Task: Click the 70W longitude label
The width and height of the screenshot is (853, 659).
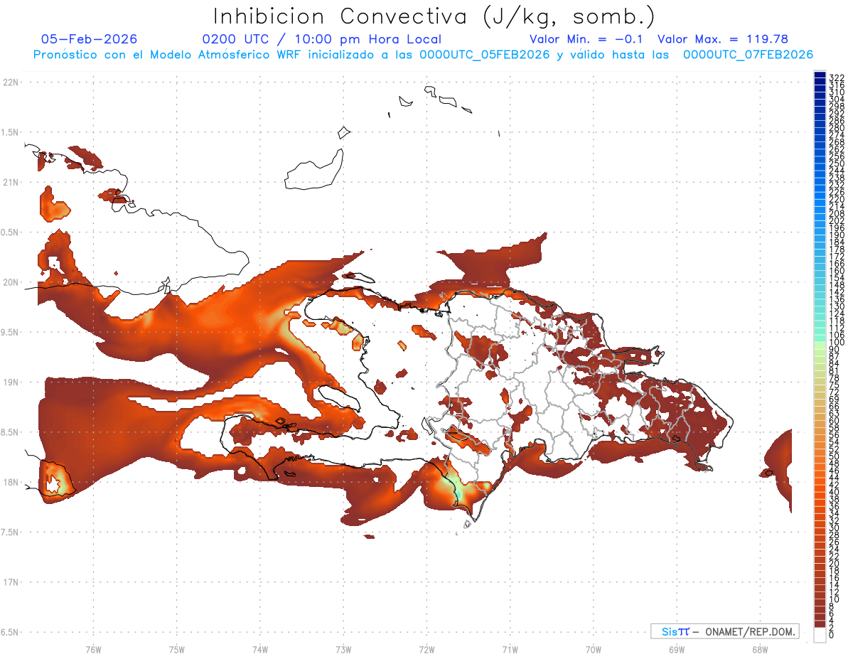Action: click(594, 649)
